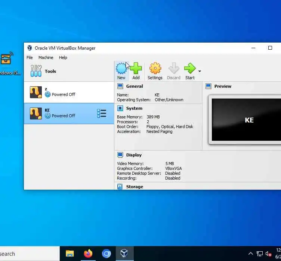Click the KE machine Powered Off status

pos(64,116)
